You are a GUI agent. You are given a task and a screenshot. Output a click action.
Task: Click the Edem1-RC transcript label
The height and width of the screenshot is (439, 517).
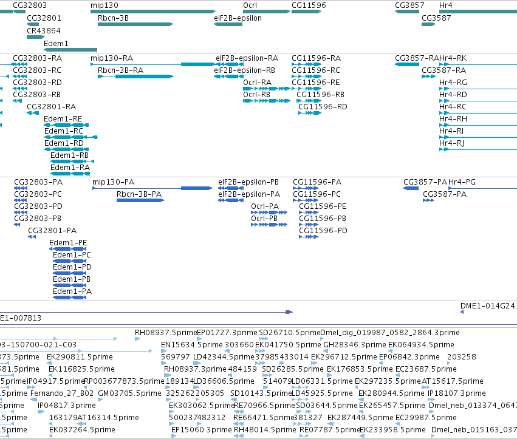coord(64,131)
